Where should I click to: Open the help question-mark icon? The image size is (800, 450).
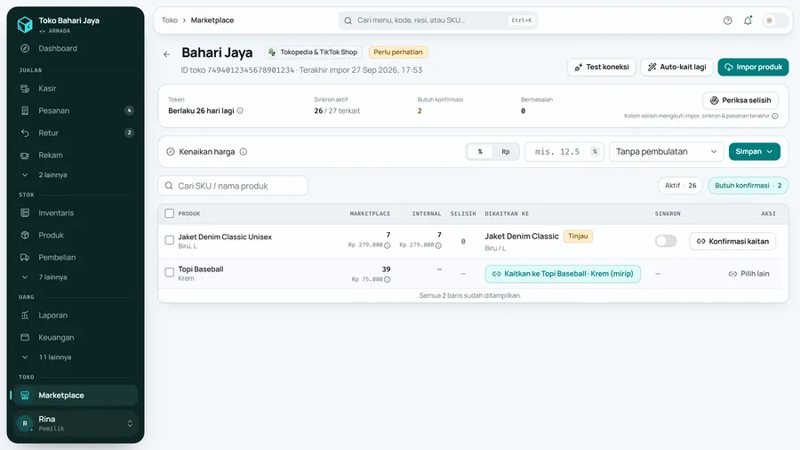(x=727, y=20)
